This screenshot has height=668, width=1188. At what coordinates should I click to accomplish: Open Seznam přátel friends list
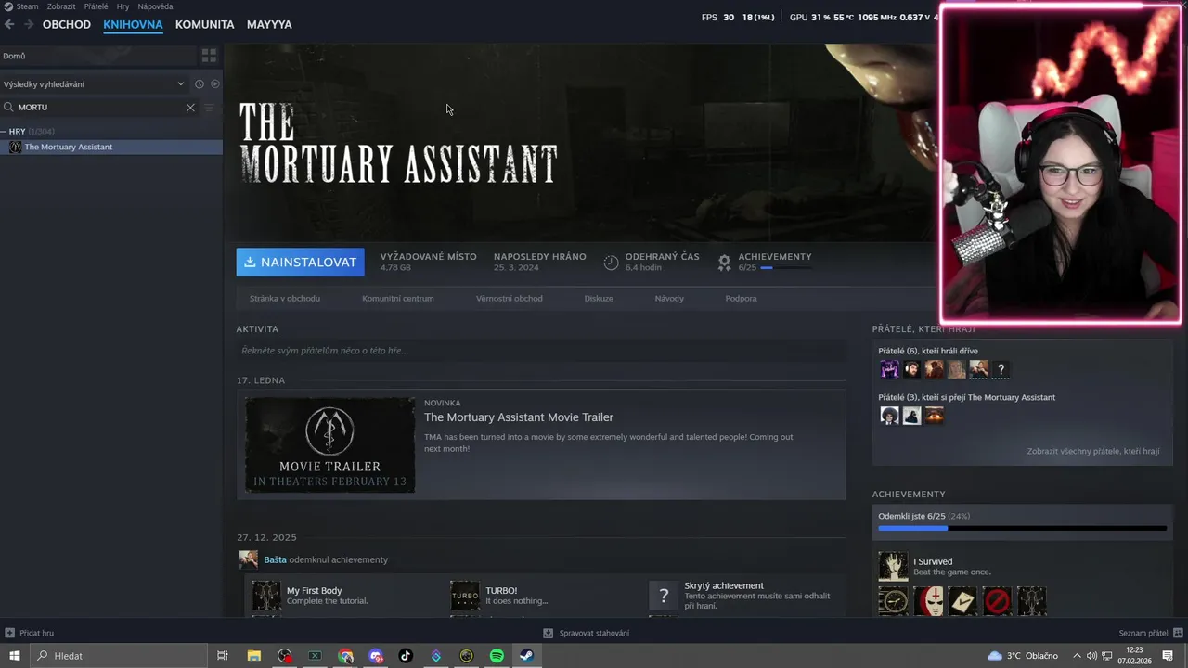(1150, 633)
